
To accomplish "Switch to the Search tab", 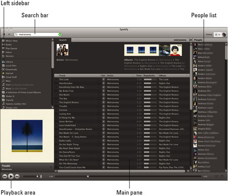I will (x=63, y=40).
